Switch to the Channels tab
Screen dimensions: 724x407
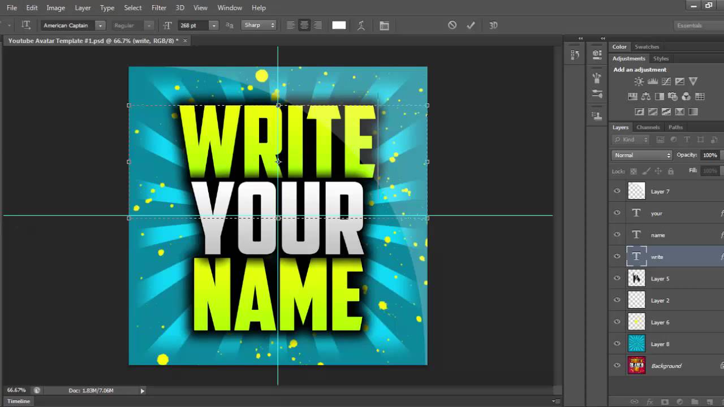(x=648, y=127)
